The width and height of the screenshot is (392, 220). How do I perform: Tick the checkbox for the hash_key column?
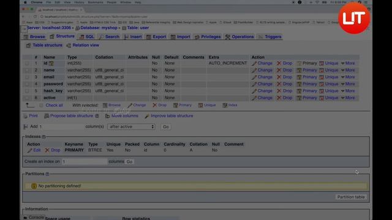(27, 91)
